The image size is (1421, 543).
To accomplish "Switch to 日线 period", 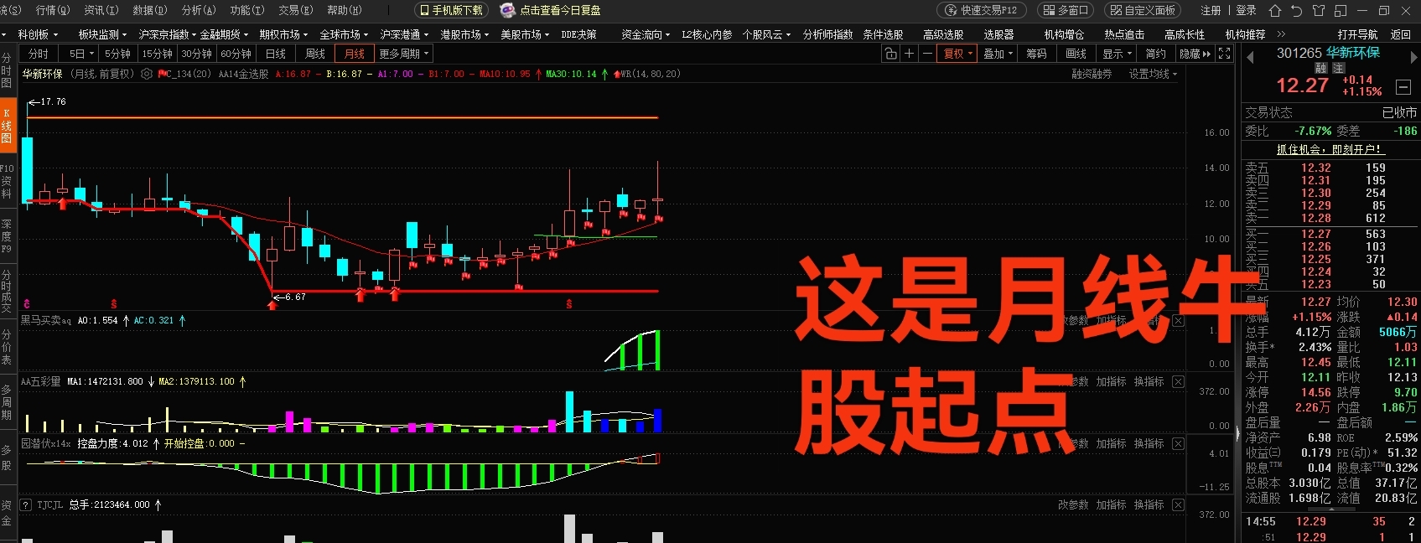I will click(x=276, y=54).
